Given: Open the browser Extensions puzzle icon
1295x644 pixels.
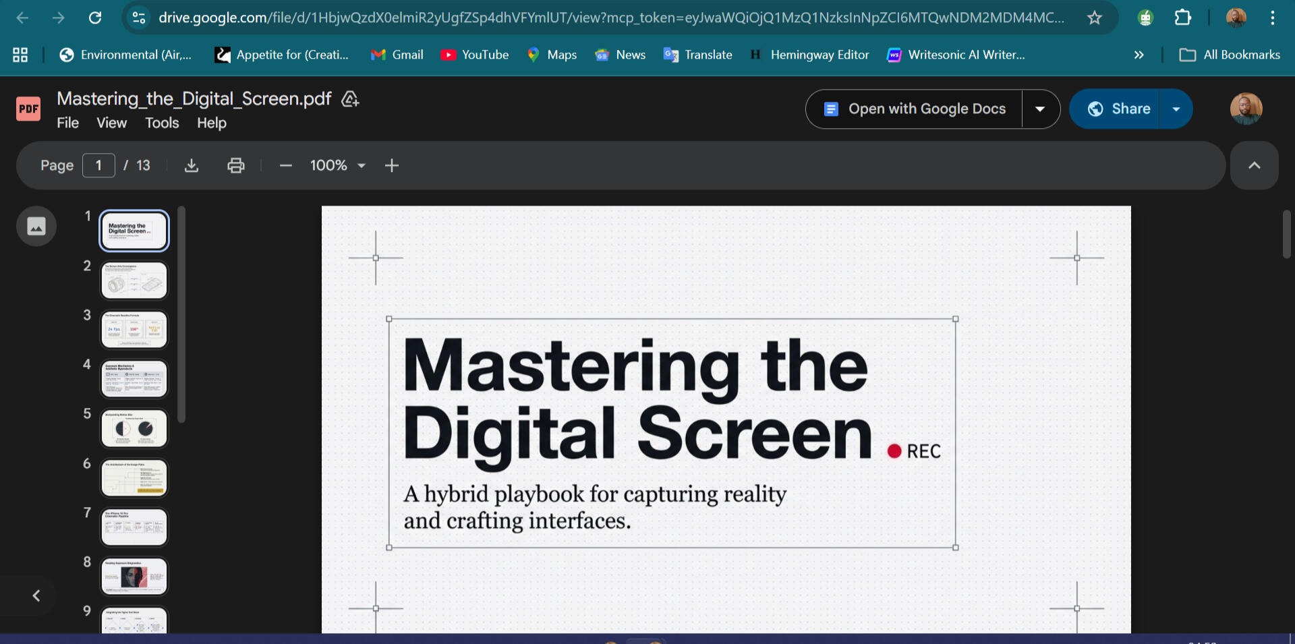Looking at the screenshot, I should pyautogui.click(x=1182, y=18).
